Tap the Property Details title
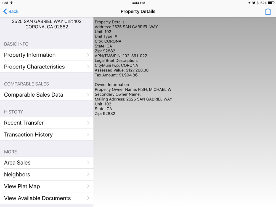Image resolution: width=276 pixels, height=207 pixels. [x=138, y=11]
